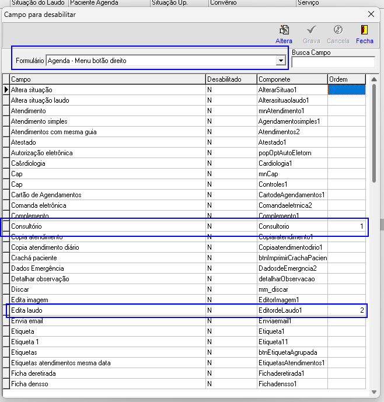
Task: Click 'Fichadensso1' component cell
Action: point(292,384)
